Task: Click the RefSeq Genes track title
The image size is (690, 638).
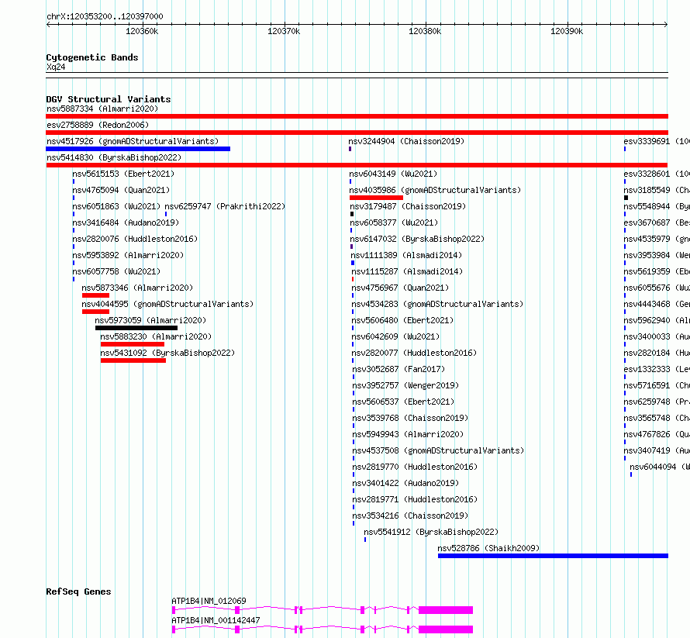Action: (x=78, y=591)
